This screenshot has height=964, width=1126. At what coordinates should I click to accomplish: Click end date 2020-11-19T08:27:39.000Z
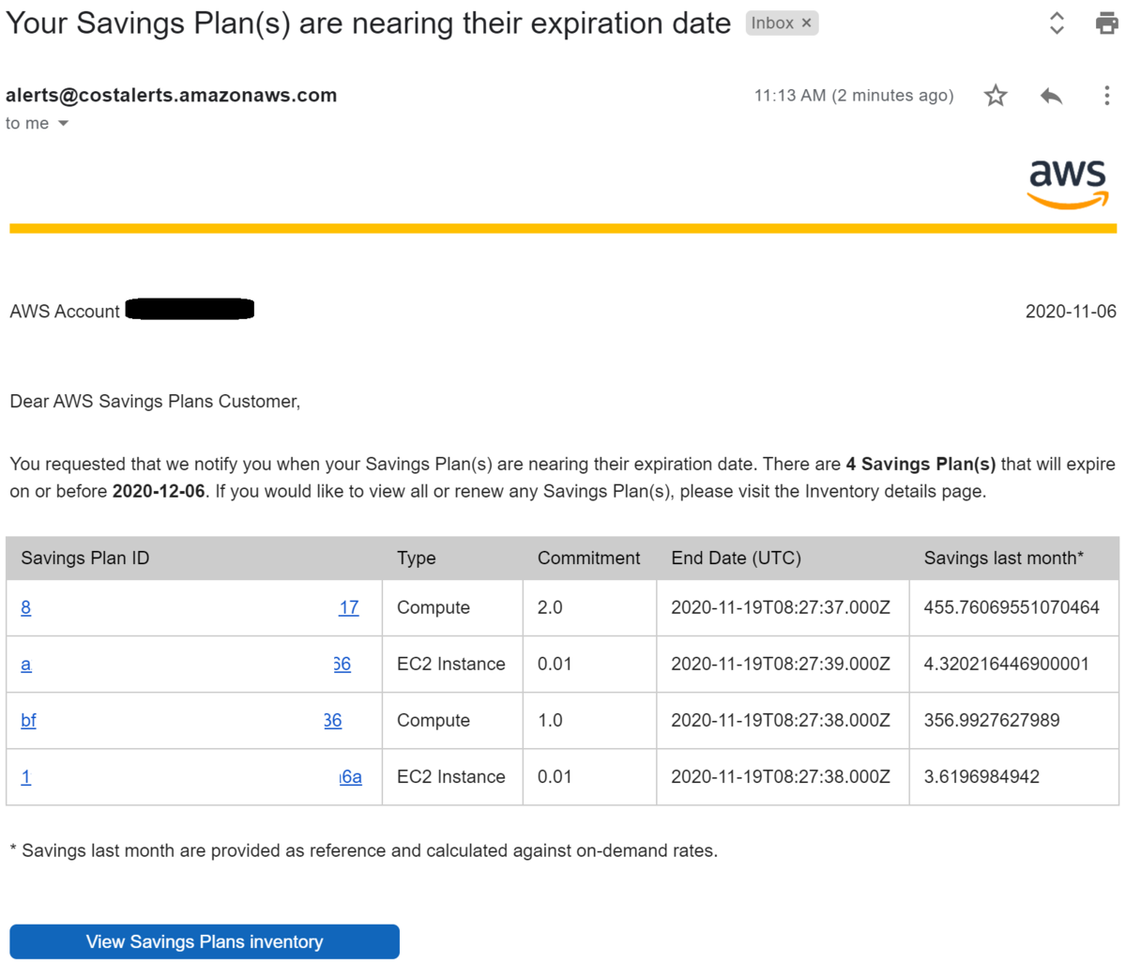[780, 664]
